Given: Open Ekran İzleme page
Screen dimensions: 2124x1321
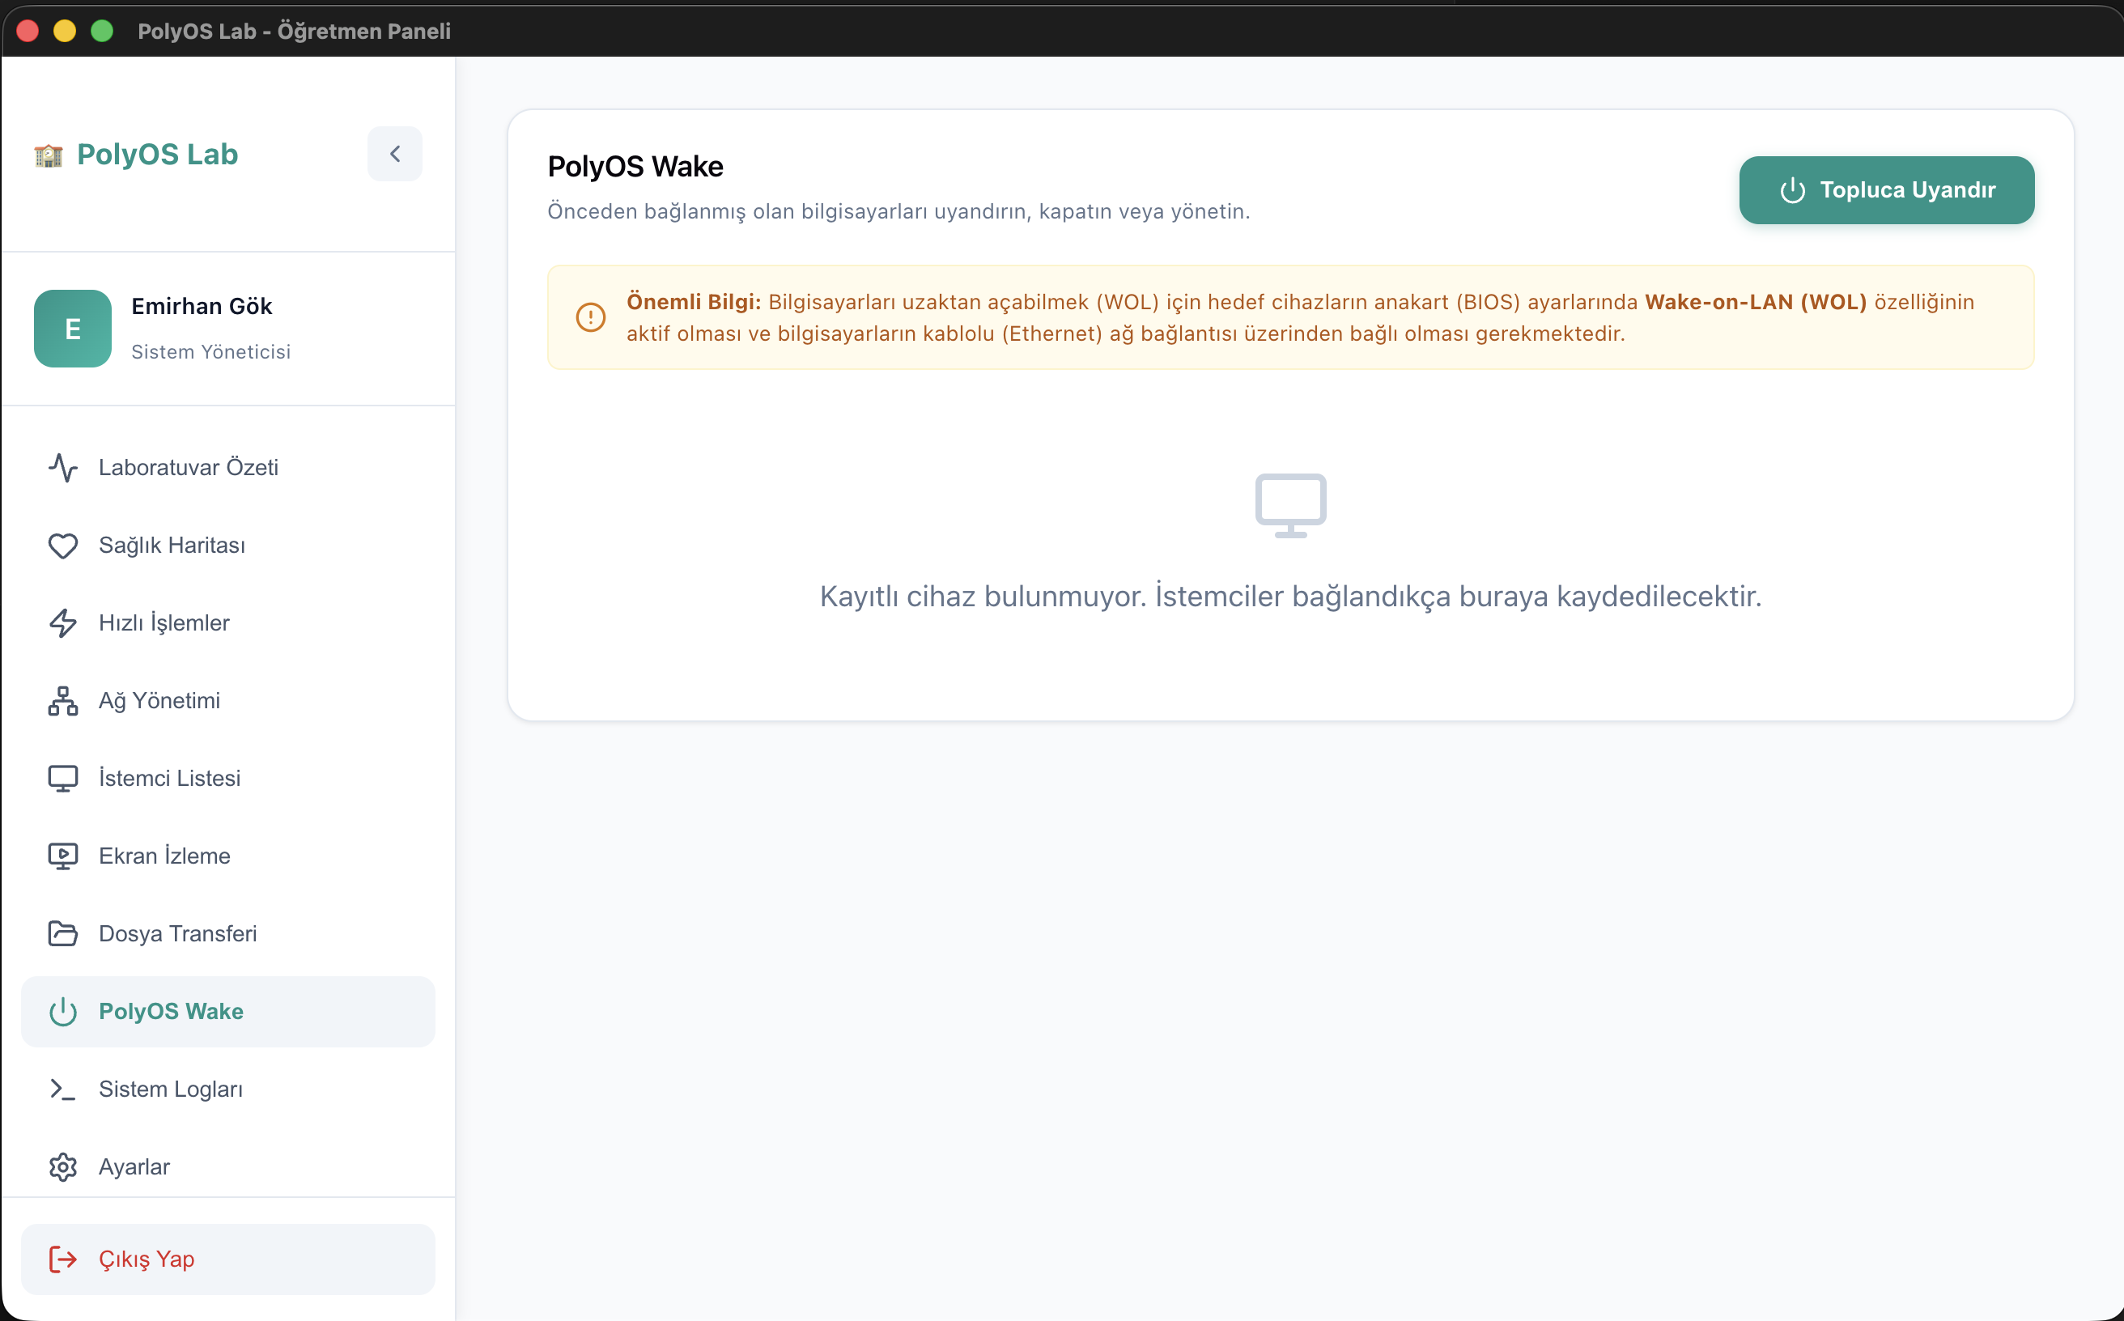Looking at the screenshot, I should [228, 856].
